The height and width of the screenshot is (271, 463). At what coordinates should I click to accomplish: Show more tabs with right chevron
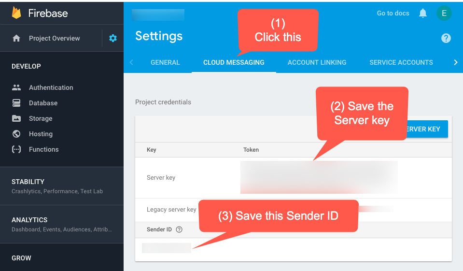tap(455, 62)
